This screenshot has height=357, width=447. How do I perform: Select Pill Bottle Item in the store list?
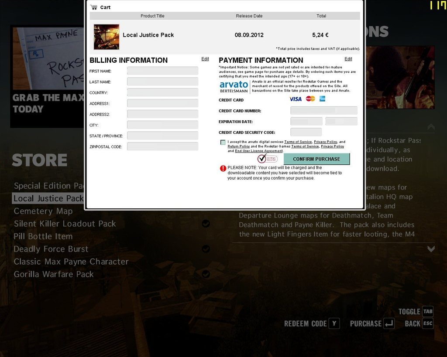tap(43, 236)
